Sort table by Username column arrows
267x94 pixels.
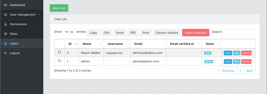(127, 44)
